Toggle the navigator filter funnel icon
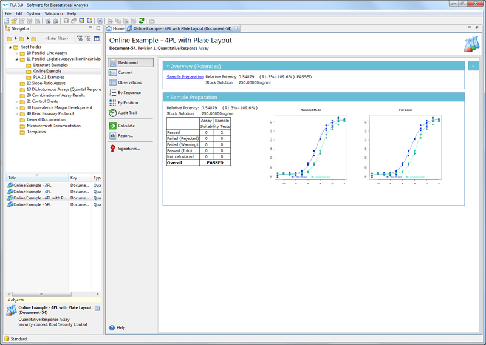This screenshot has height=345, width=486. click(80, 39)
